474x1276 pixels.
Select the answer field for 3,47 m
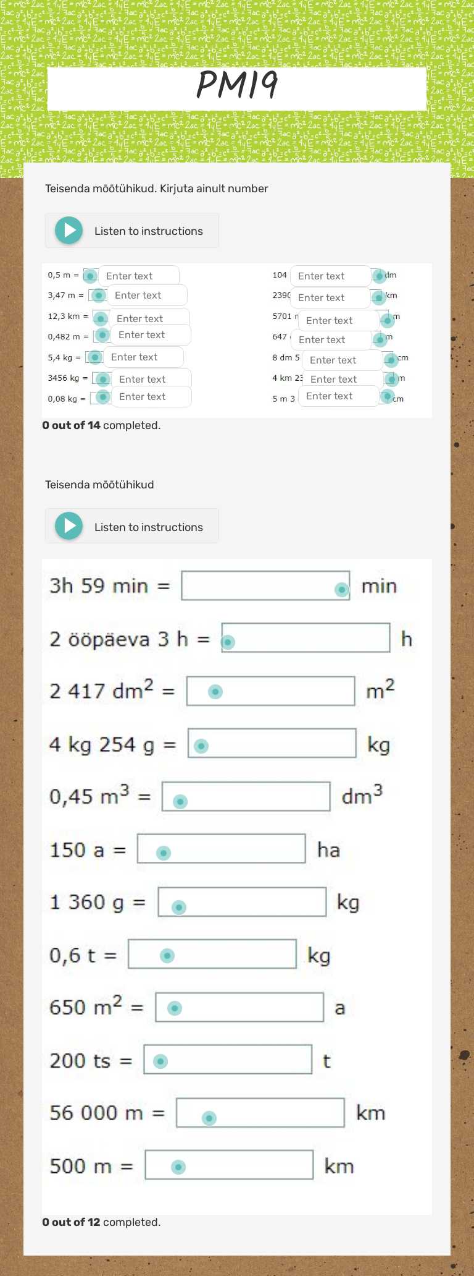[x=147, y=295]
